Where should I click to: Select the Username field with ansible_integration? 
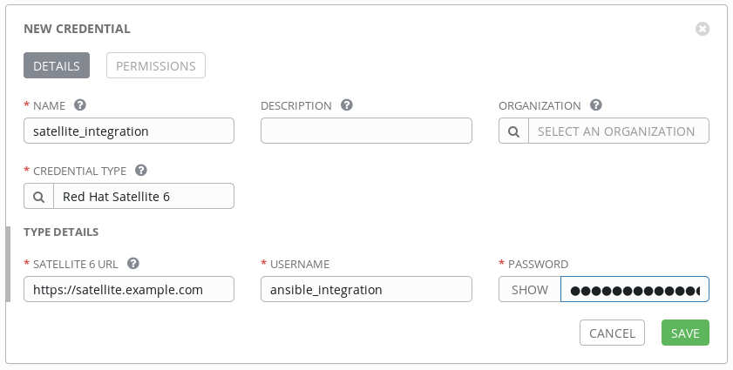point(366,289)
